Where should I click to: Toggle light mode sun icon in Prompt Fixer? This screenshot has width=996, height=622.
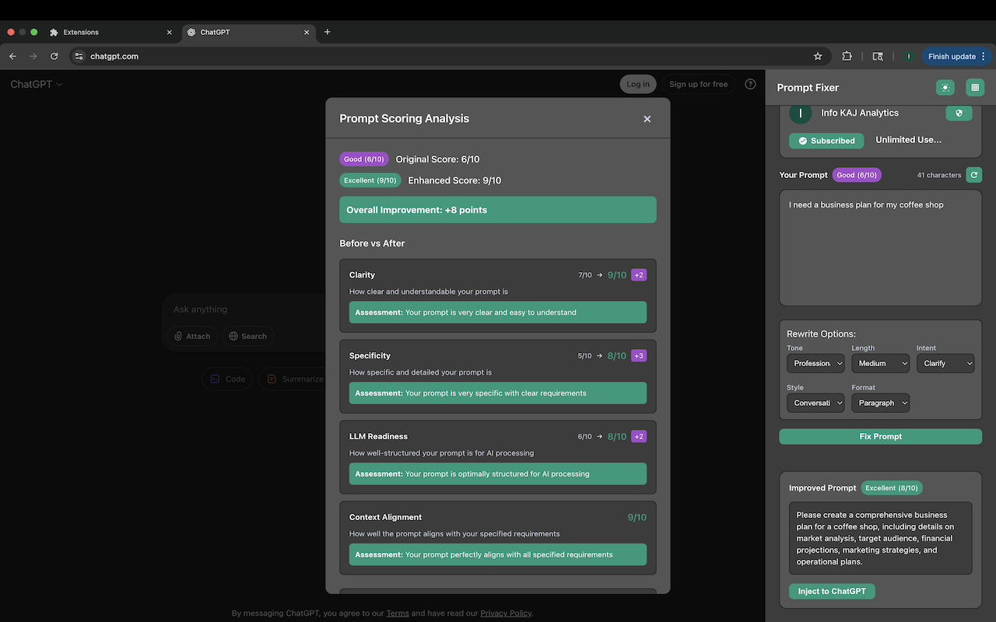[x=945, y=88]
